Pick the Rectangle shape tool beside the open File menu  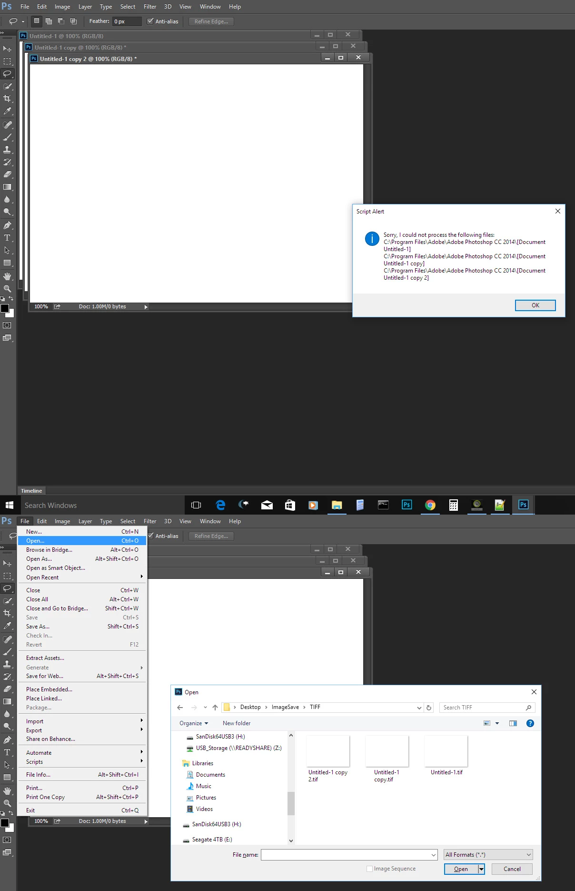tap(7, 777)
